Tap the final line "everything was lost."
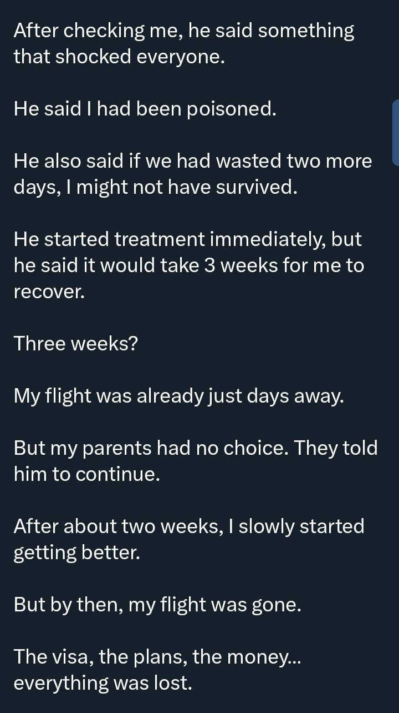The image size is (399, 713). [103, 682]
